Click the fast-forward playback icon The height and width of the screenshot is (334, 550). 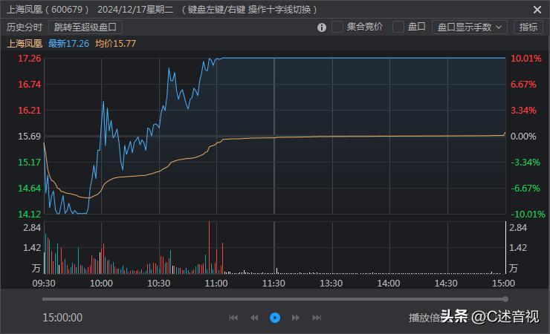(x=296, y=318)
